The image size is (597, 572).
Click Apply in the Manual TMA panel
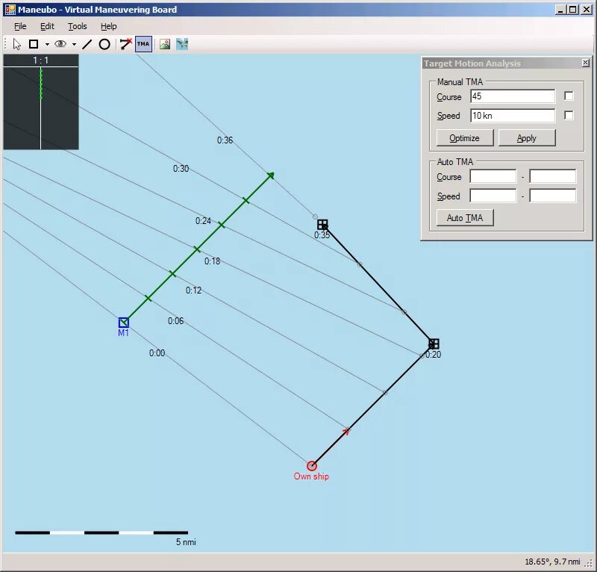[527, 138]
